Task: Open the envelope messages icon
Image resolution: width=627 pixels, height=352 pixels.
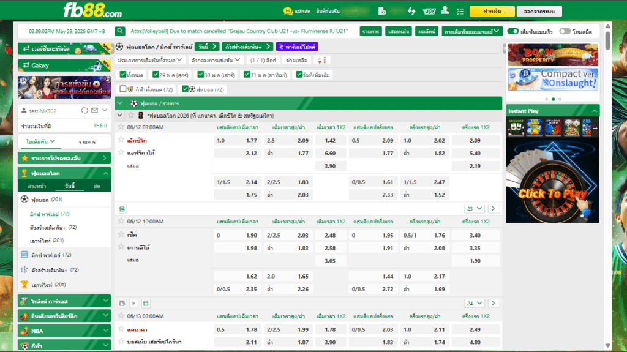Action: [x=94, y=110]
